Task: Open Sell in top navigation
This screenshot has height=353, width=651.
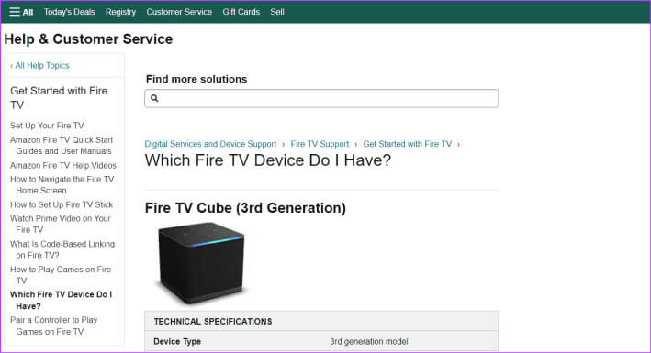Action: 277,12
